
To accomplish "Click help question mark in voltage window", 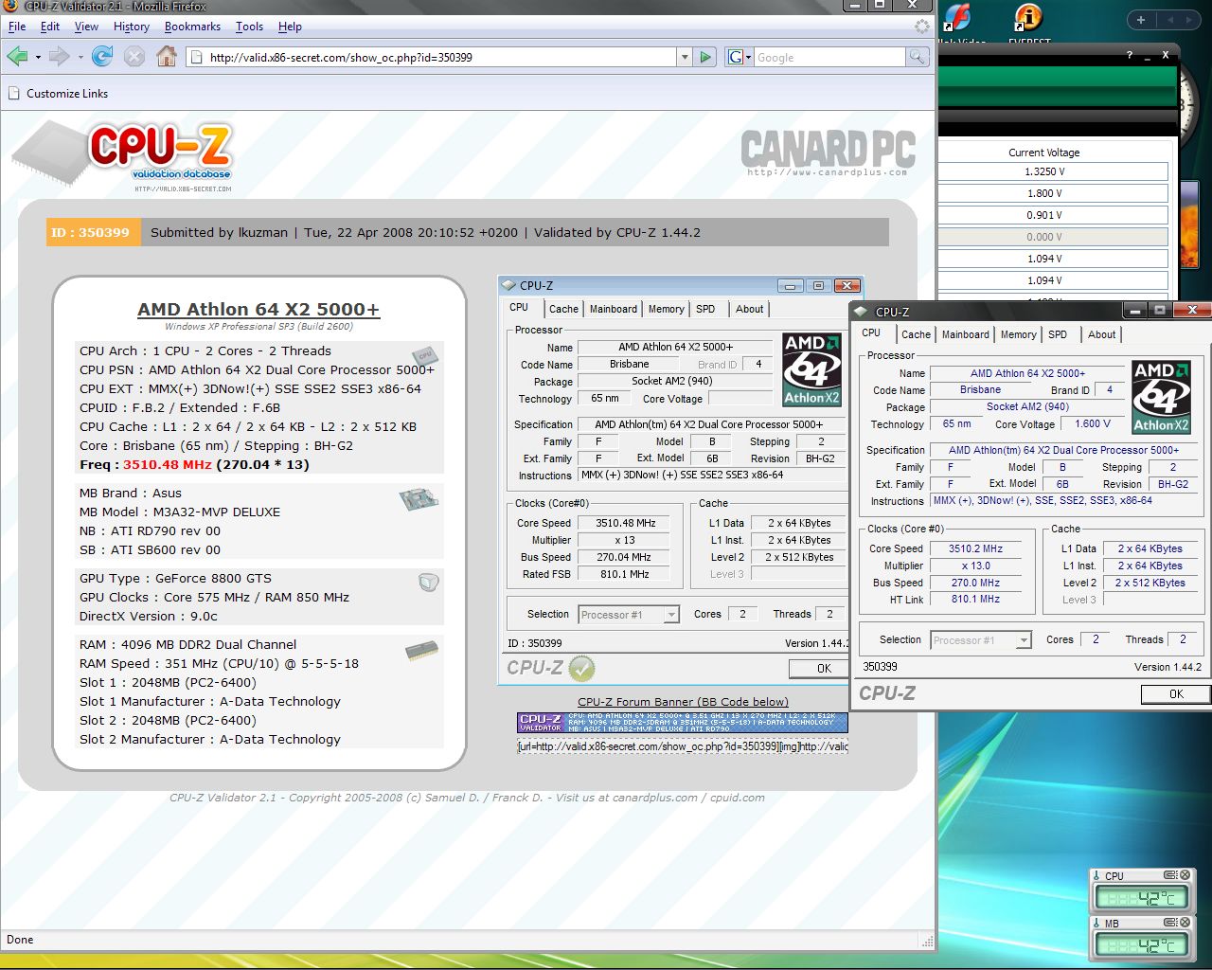I will point(1130,56).
